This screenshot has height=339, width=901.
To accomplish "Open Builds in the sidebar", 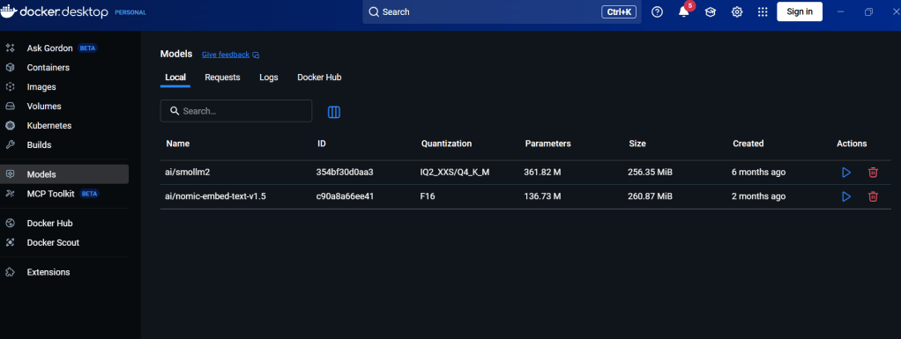I will [39, 145].
